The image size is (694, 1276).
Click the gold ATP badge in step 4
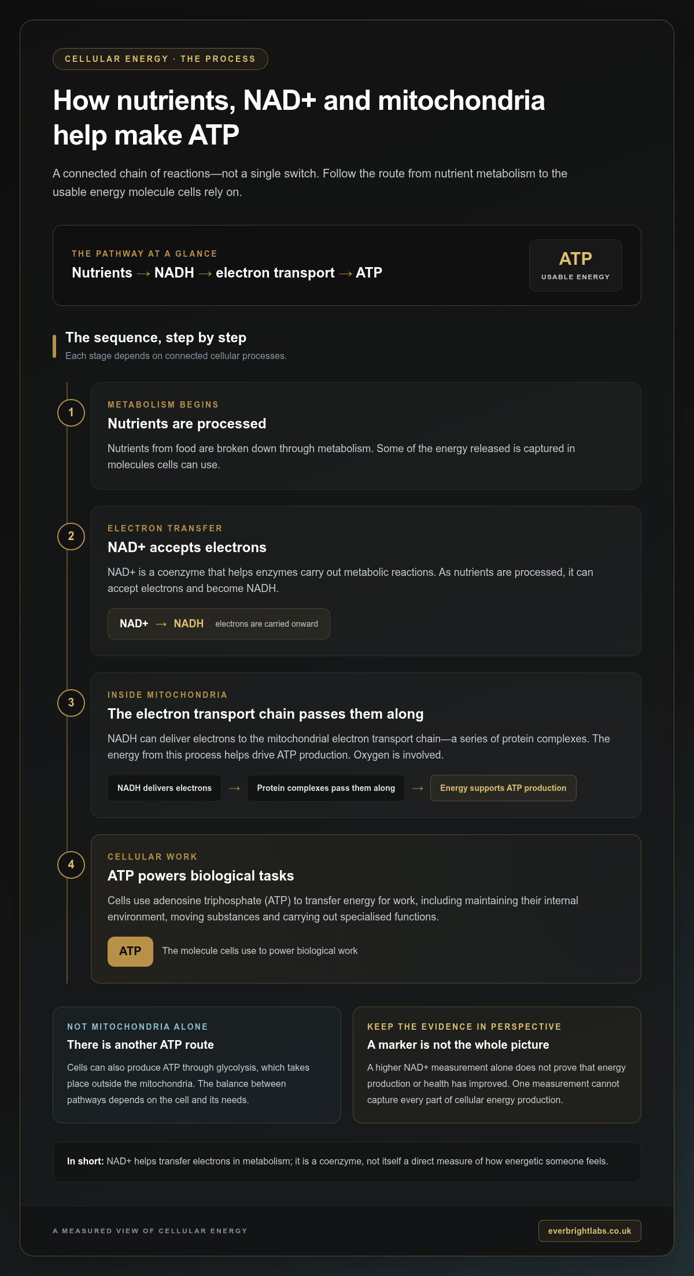[x=130, y=951]
